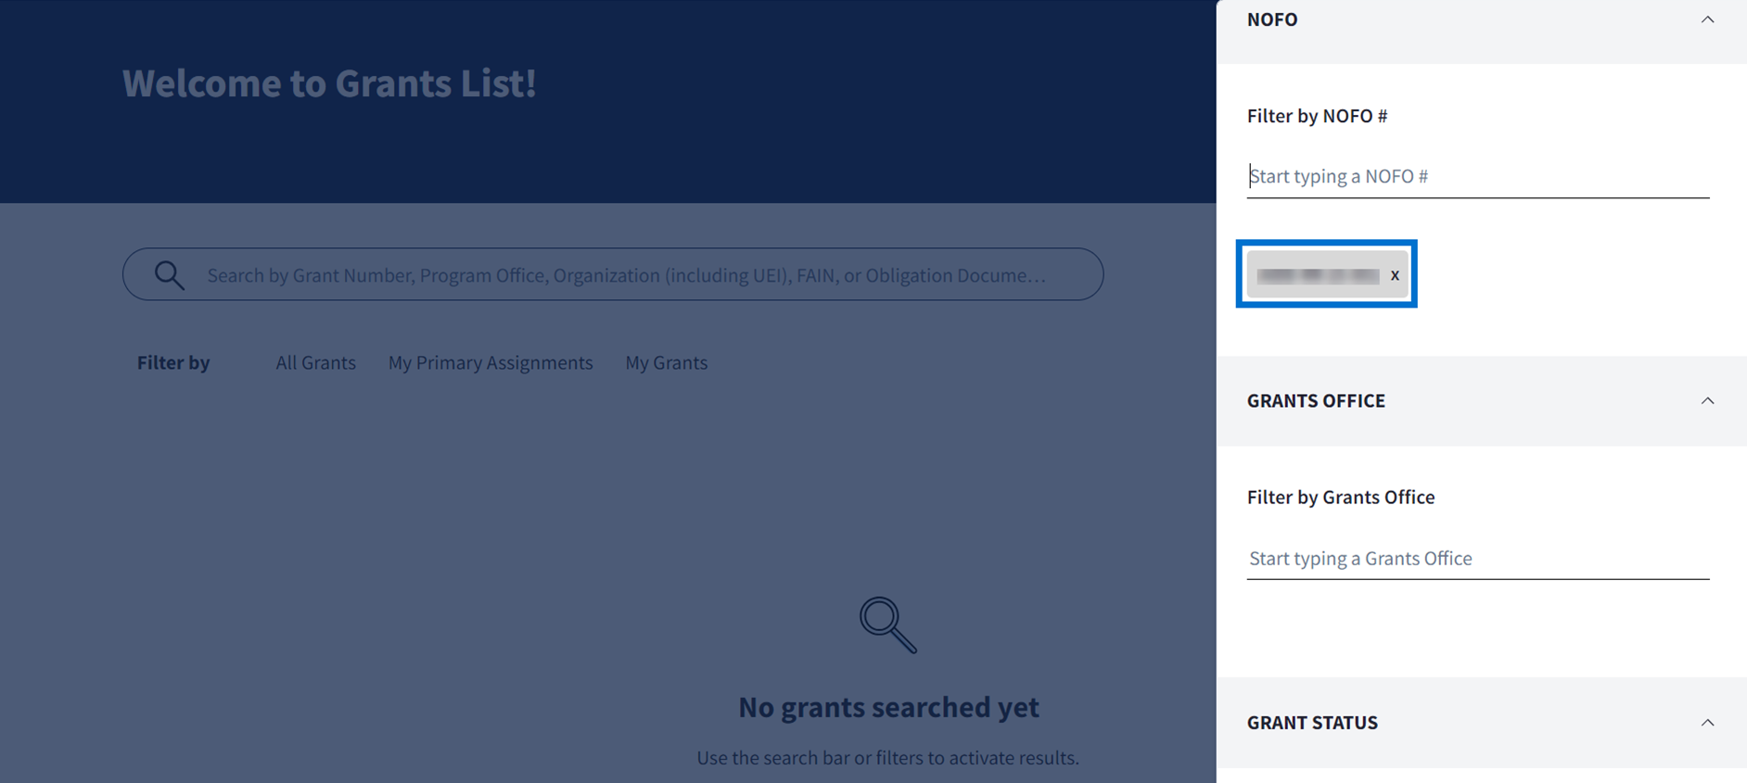Click the Filter by Grants Office label
Image resolution: width=1747 pixels, height=783 pixels.
[1340, 498]
